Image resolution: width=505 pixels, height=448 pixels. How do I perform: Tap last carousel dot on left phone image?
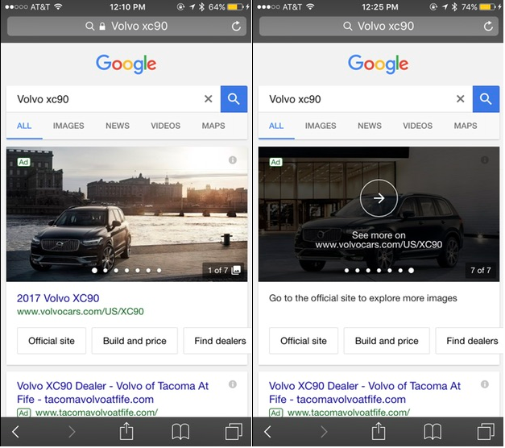click(x=159, y=271)
